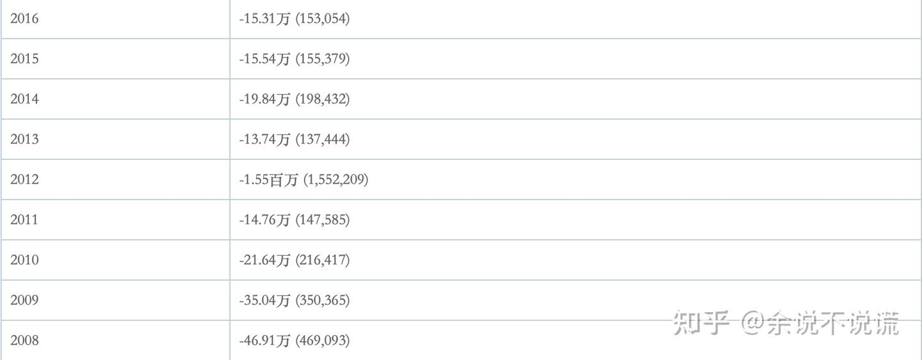Select the 2013 year cell
This screenshot has height=360, width=922.
click(24, 139)
